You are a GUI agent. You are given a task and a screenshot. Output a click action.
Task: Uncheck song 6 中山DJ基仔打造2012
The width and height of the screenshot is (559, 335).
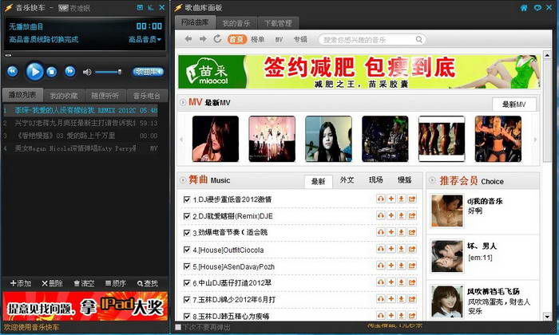point(186,283)
